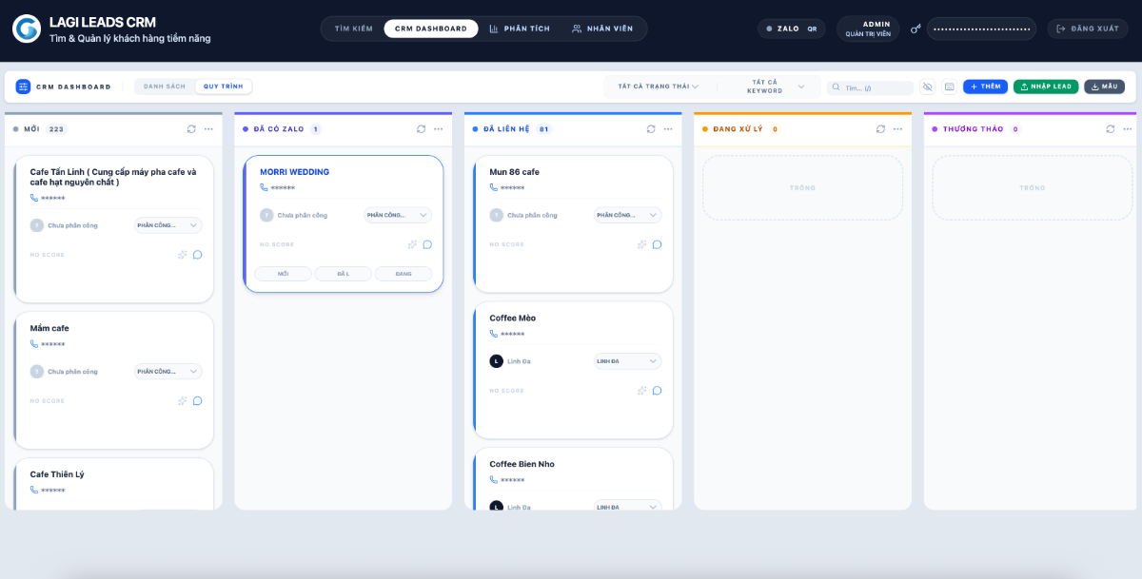
Task: Open the MORRI WEDDING lead title
Action: 295,172
